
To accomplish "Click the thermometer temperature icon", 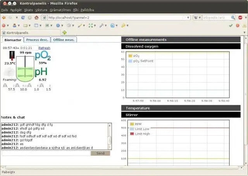I will coord(12,56).
